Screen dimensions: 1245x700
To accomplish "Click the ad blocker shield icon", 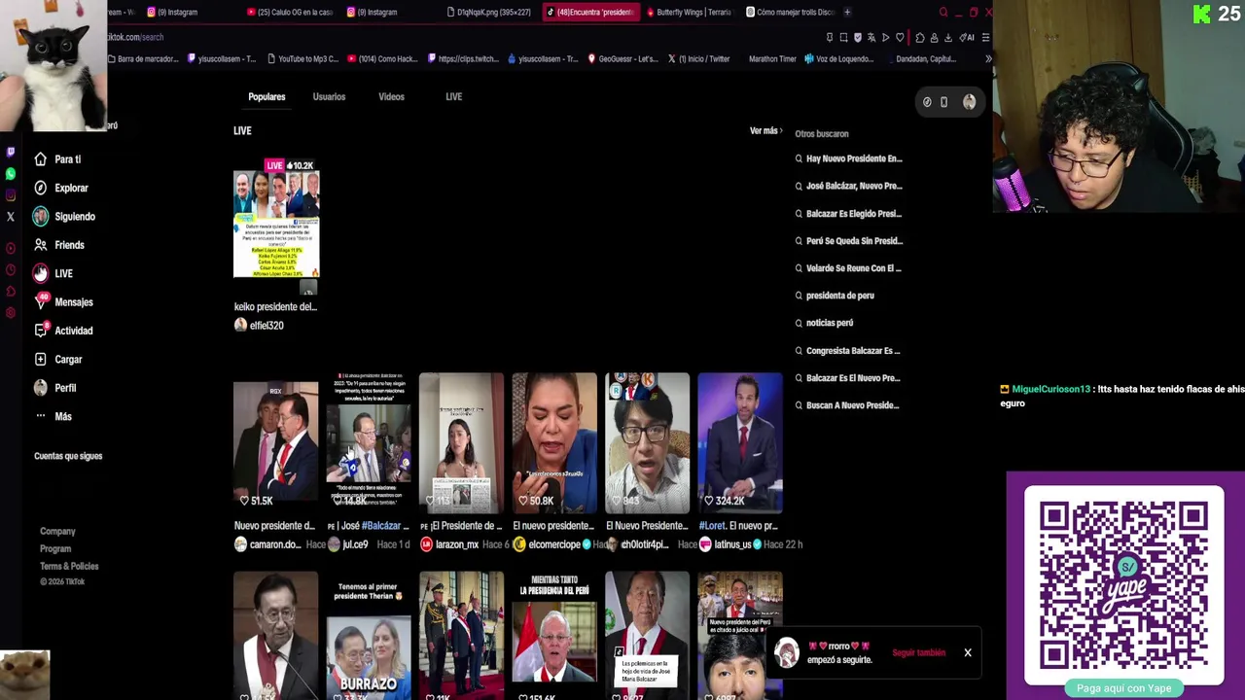I will tap(857, 37).
